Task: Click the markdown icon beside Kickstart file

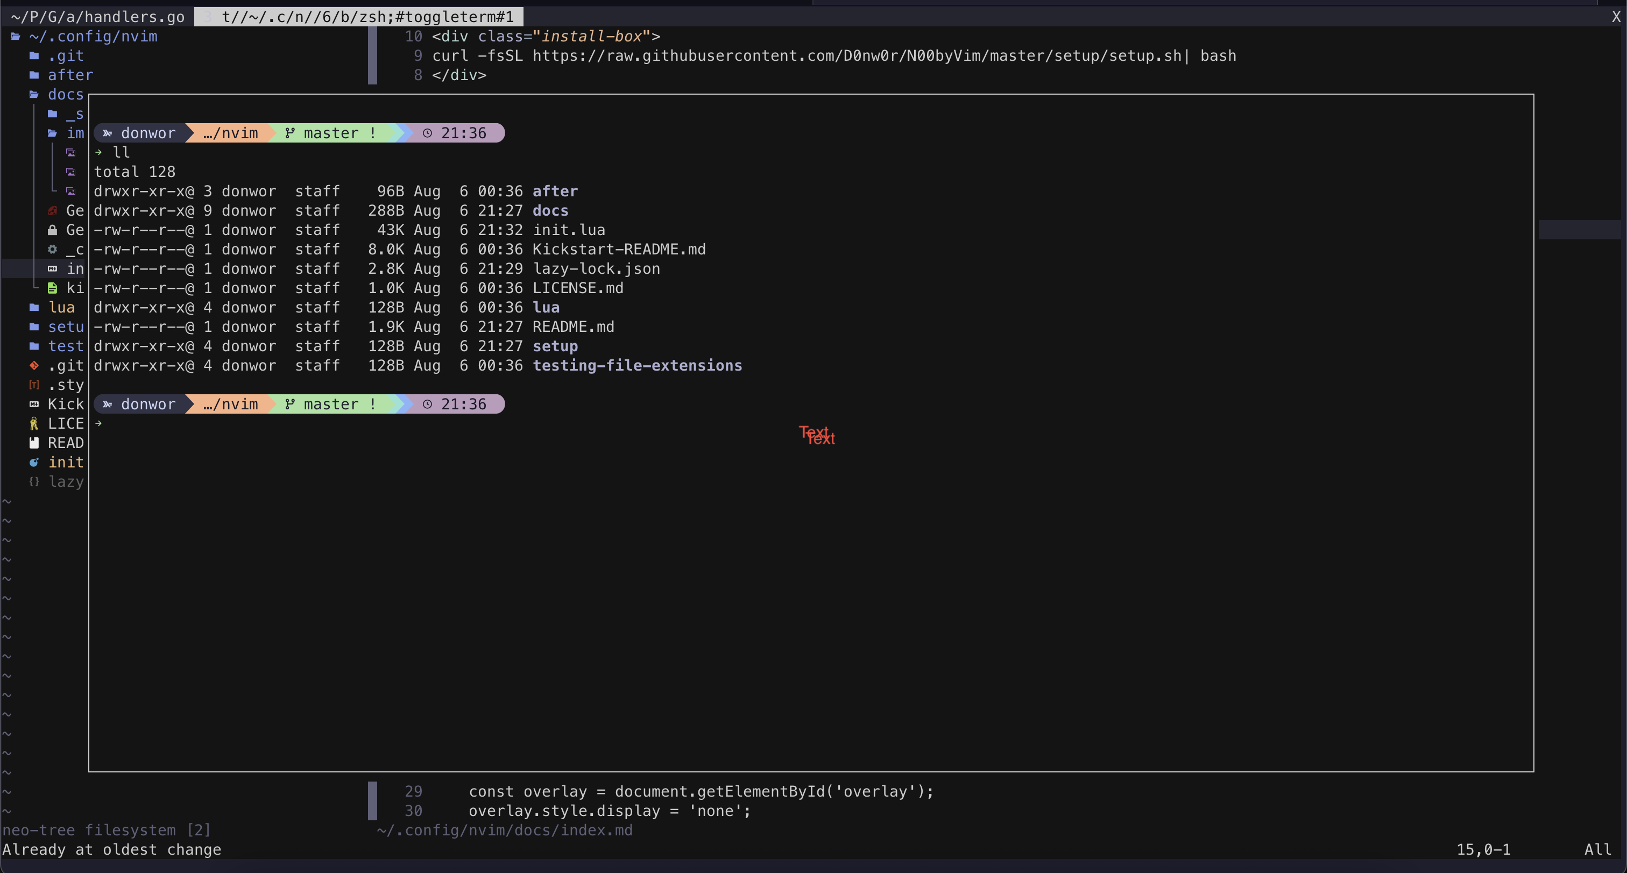Action: (33, 404)
